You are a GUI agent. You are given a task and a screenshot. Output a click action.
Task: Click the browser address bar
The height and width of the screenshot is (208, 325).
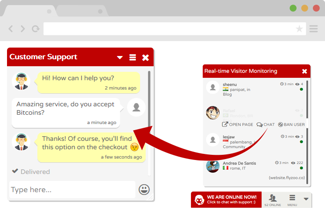point(175,28)
